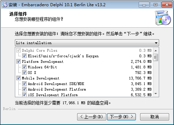The width and height of the screenshot is (174, 125).
Task: Click the 17,966.1 MB required space text
Action: tap(74, 103)
